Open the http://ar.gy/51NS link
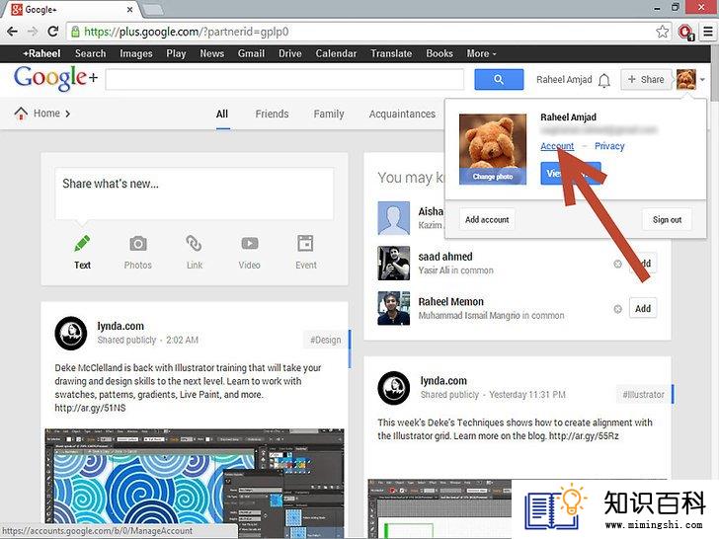This screenshot has width=719, height=539. pyautogui.click(x=90, y=408)
